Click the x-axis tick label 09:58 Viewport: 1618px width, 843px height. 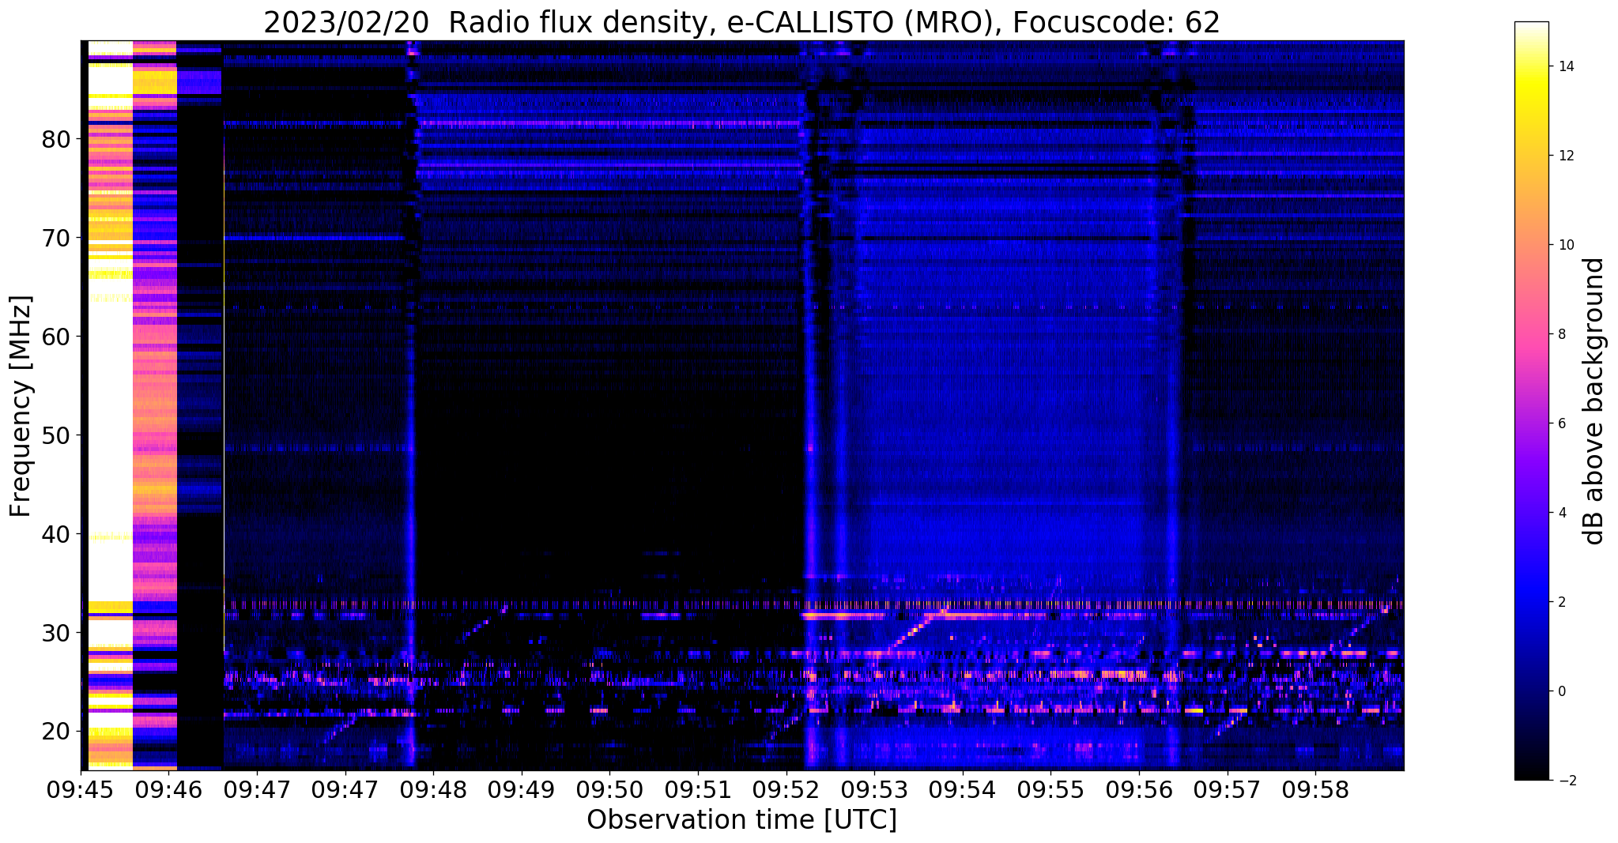click(1315, 788)
